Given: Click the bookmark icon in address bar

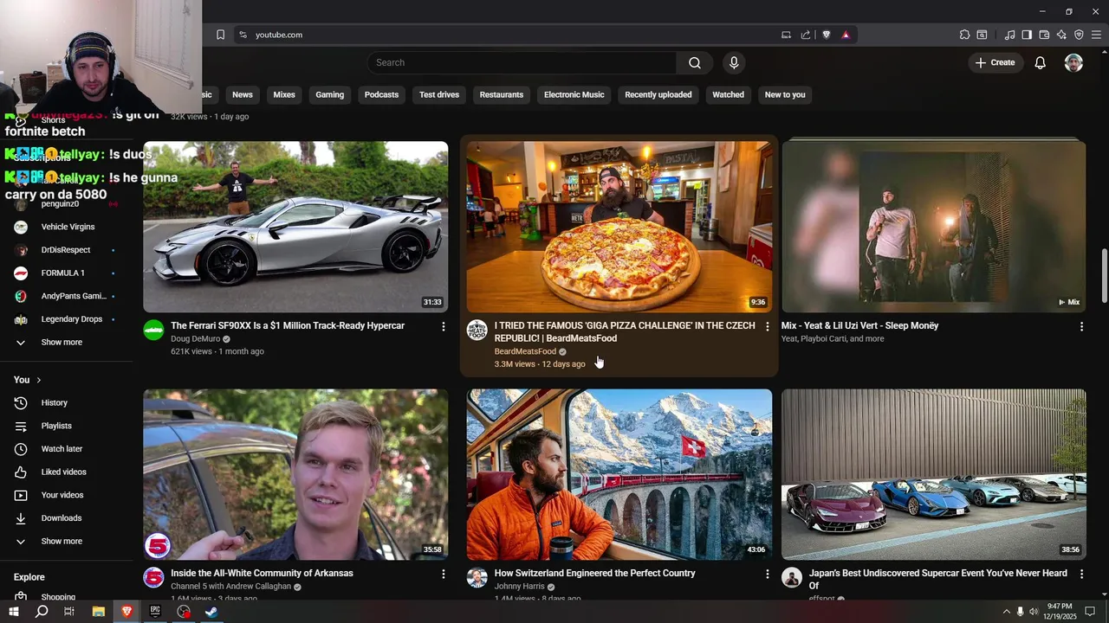Looking at the screenshot, I should tap(220, 35).
